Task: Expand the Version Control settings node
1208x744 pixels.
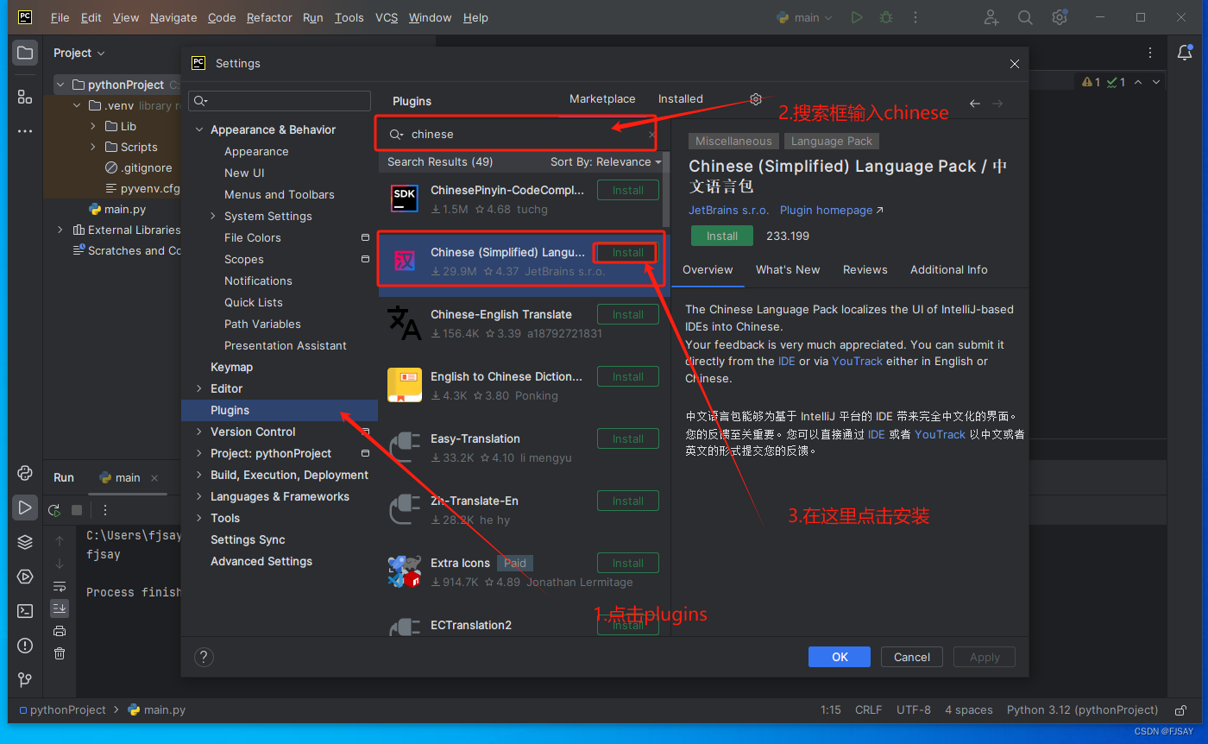Action: tap(199, 432)
